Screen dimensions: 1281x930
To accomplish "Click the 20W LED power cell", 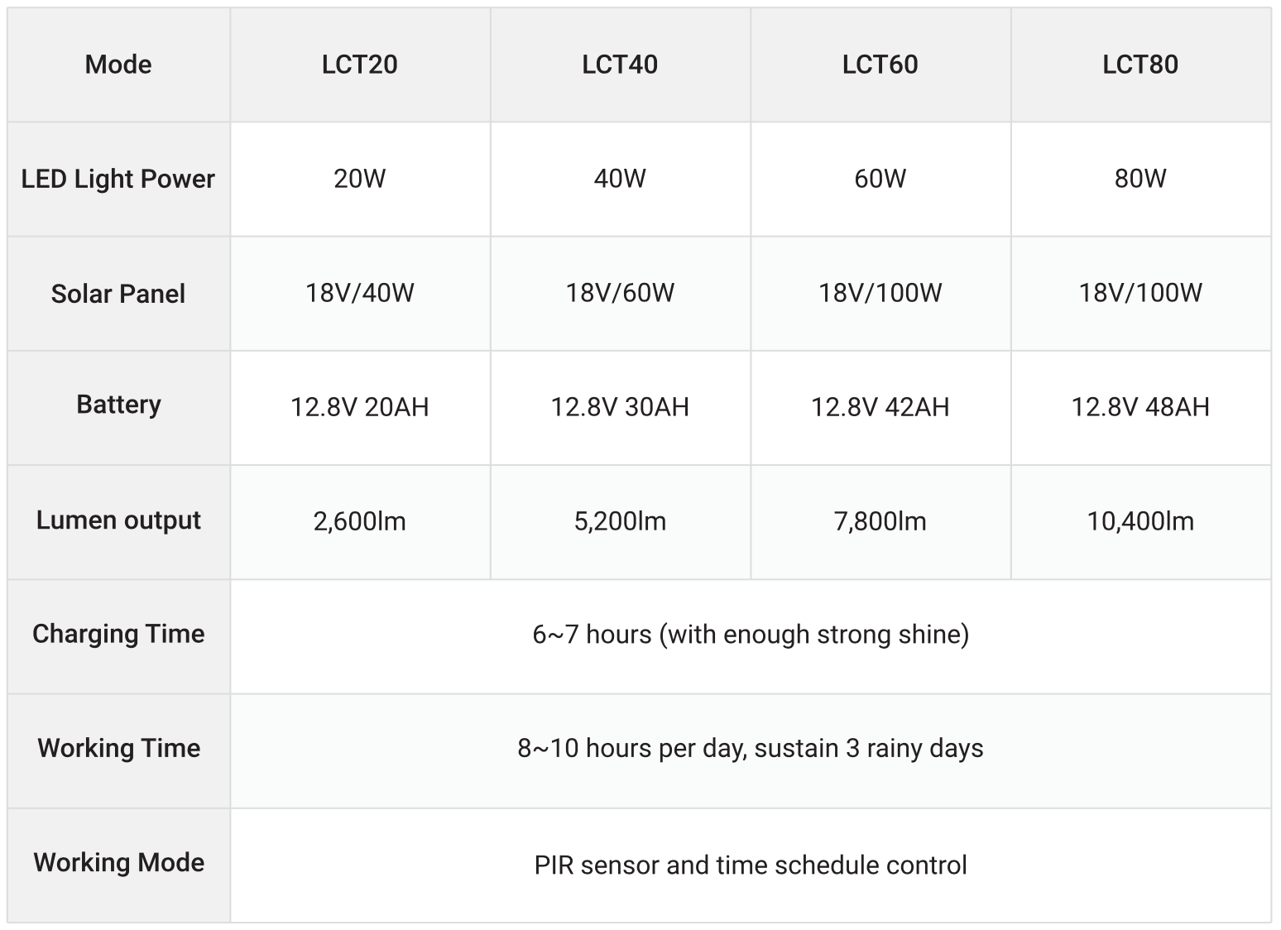I will click(359, 179).
